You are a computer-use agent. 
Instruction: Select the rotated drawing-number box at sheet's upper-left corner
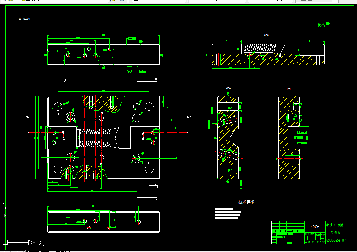click(x=25, y=19)
